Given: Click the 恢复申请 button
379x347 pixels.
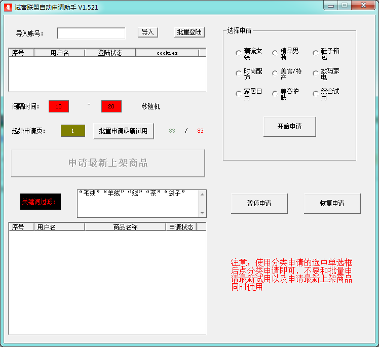Looking at the screenshot, I should (332, 203).
